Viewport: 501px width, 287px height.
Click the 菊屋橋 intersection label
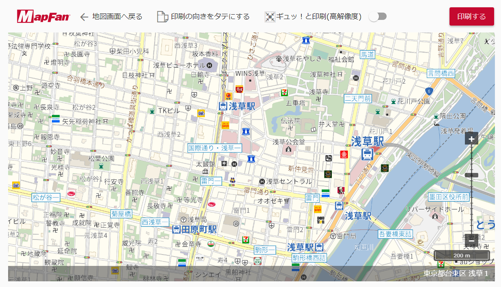pos(121,214)
